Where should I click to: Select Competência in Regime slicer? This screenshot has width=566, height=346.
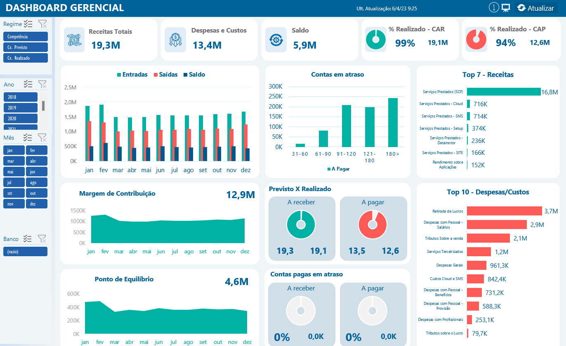point(26,37)
